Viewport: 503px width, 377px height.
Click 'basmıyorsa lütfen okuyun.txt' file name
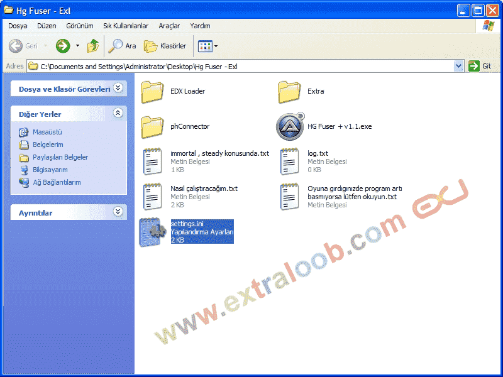(x=352, y=197)
